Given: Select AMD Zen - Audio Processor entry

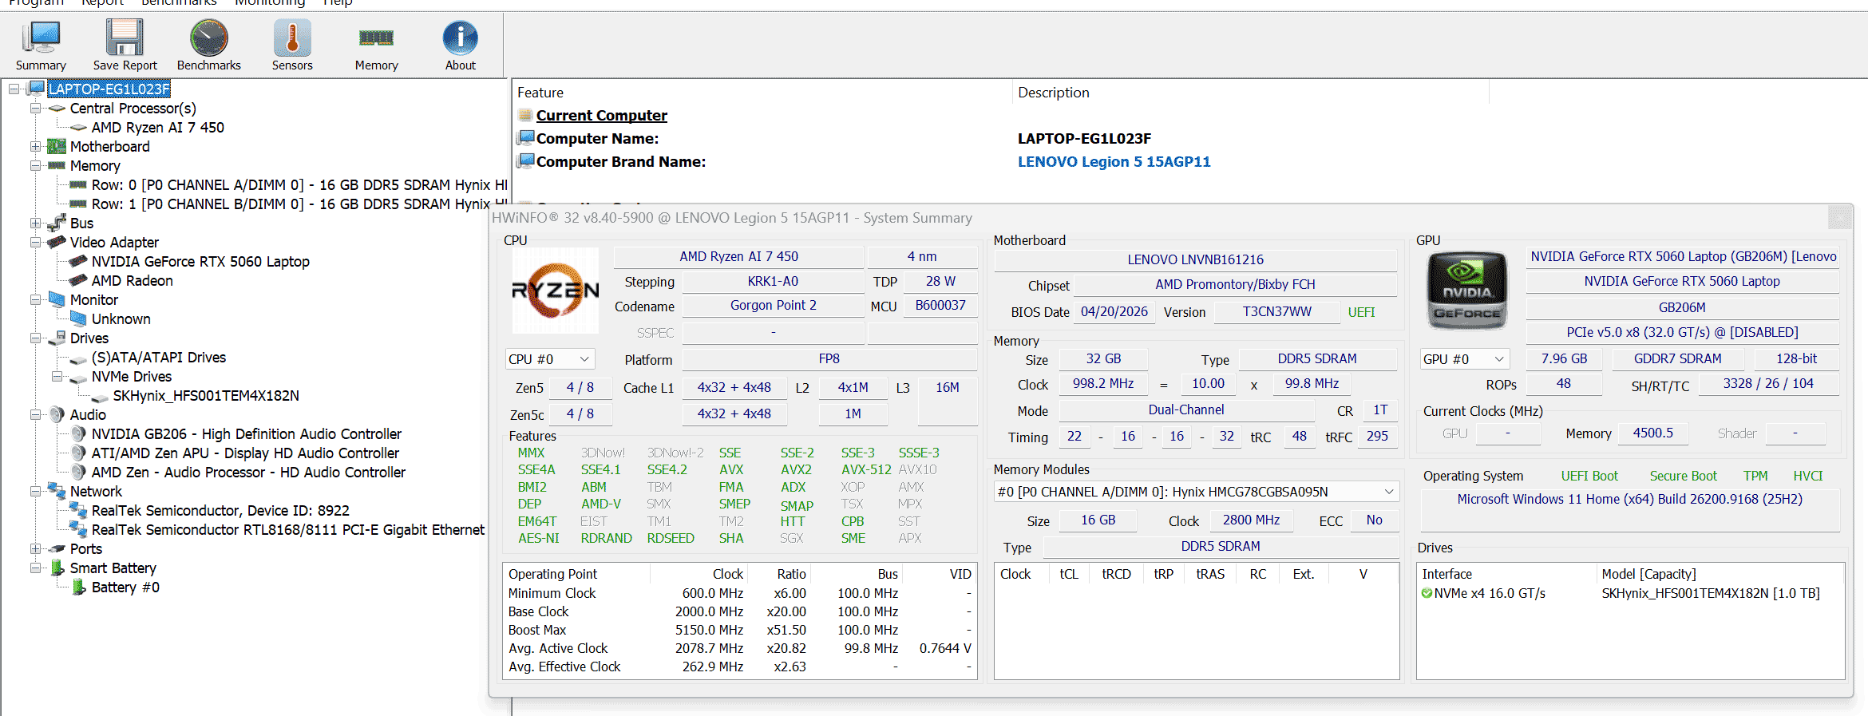Looking at the screenshot, I should click(248, 472).
